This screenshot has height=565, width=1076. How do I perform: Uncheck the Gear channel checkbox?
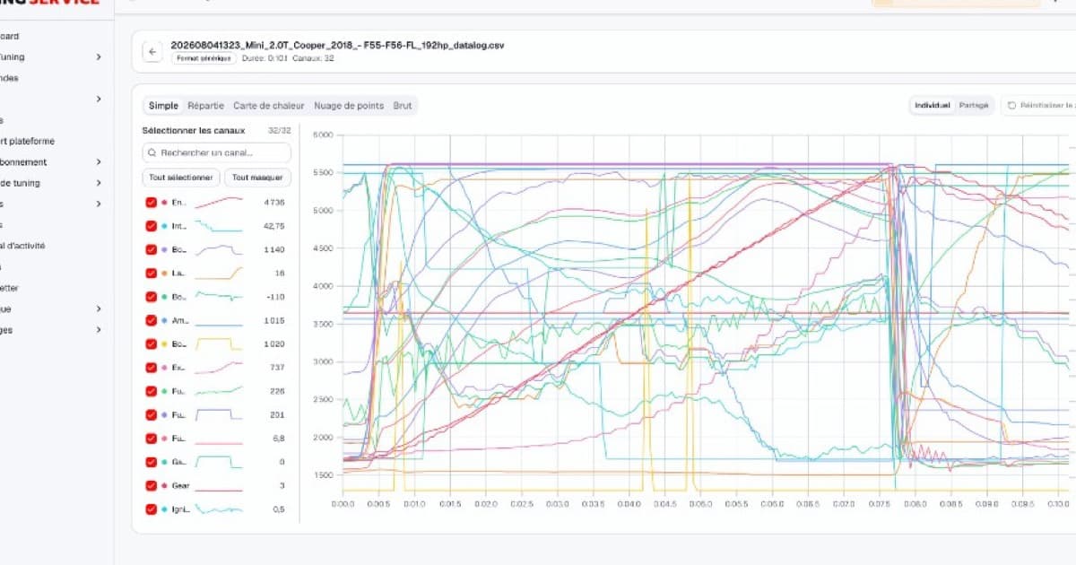[x=152, y=485]
